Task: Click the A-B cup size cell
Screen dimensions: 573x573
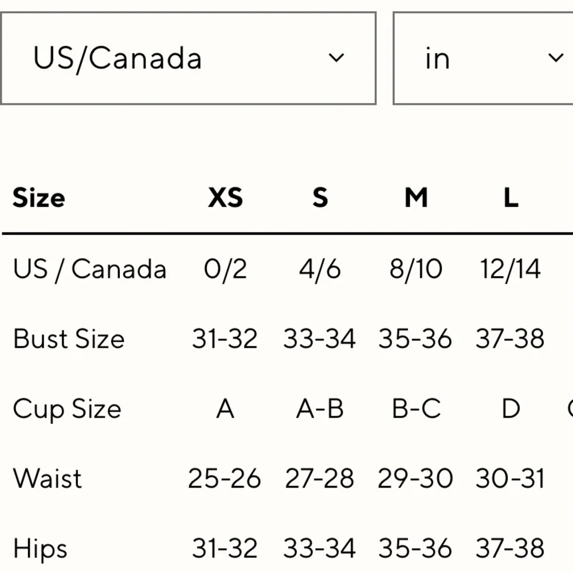Action: tap(320, 409)
